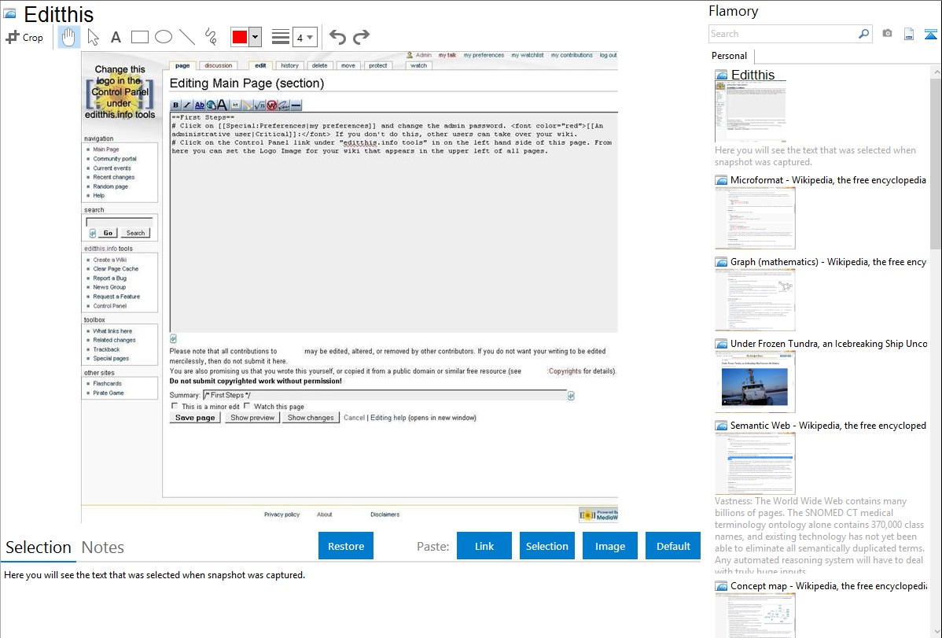Click the "log out" link

(x=608, y=55)
